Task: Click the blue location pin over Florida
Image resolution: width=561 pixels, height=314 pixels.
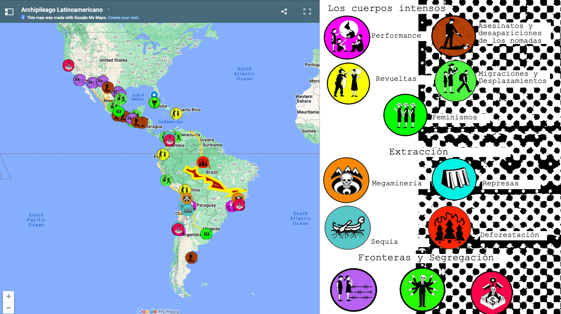Action: tap(155, 95)
